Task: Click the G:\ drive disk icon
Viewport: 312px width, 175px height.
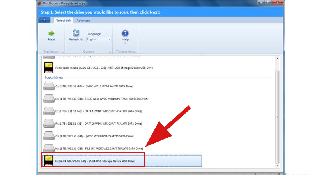Action: pos(49,136)
